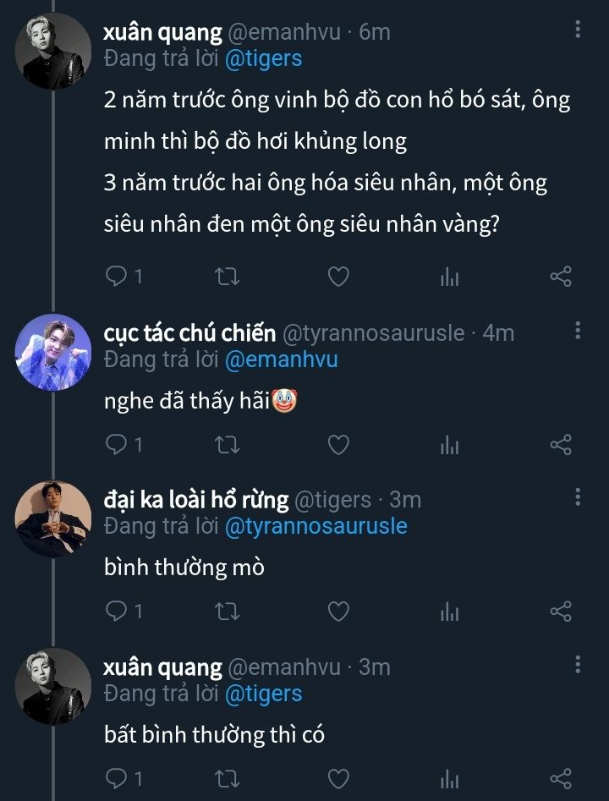Image resolution: width=609 pixels, height=801 pixels.
Task: Like xuân quang's first tweet
Action: tap(338, 277)
